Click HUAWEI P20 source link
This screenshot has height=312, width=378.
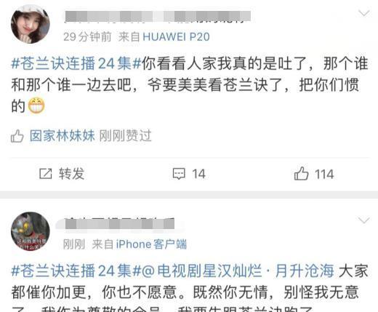[x=176, y=37]
